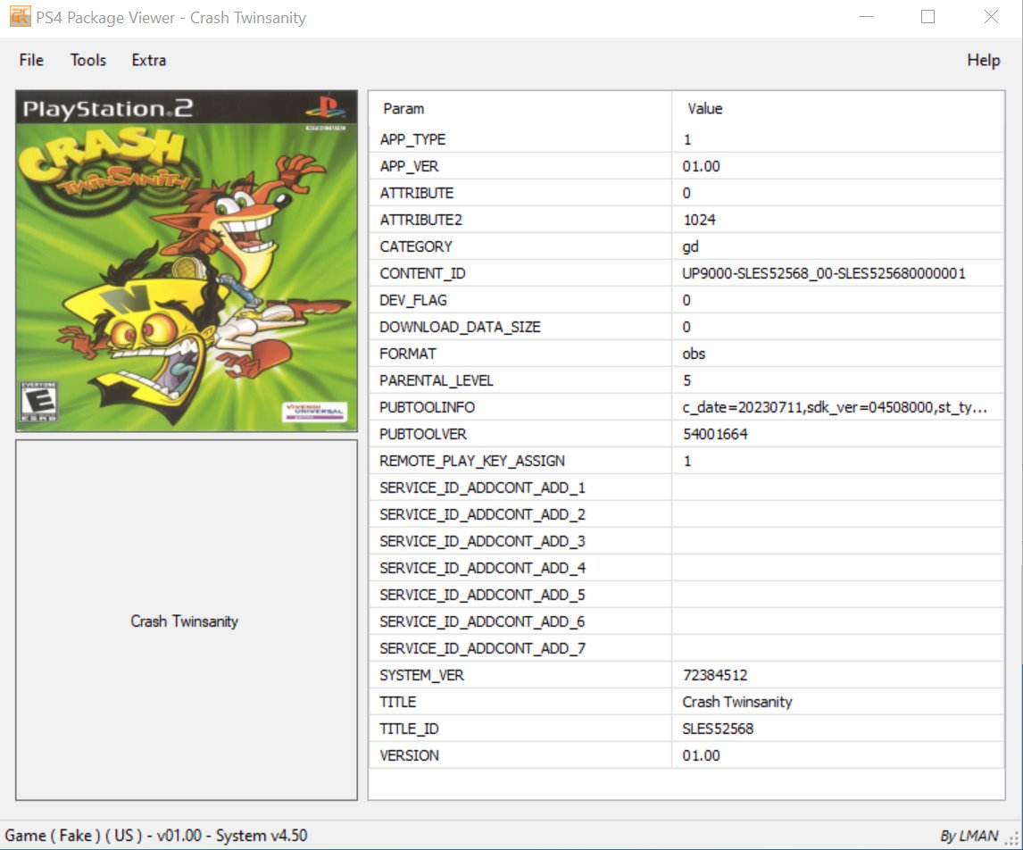Click the Crash Twinsanity cover art image
Viewport: 1023px width, 850px height.
click(x=187, y=261)
